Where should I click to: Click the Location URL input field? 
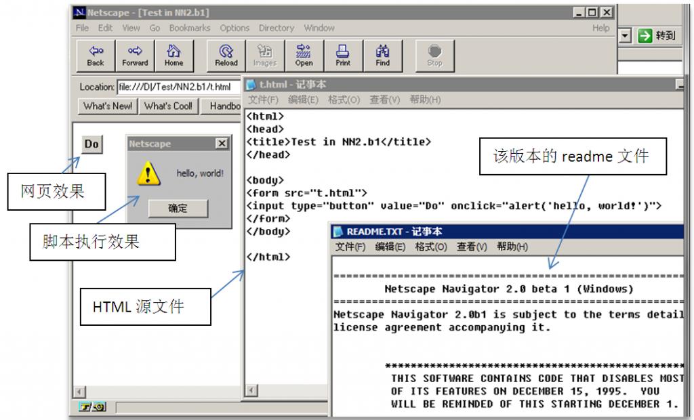tap(179, 87)
